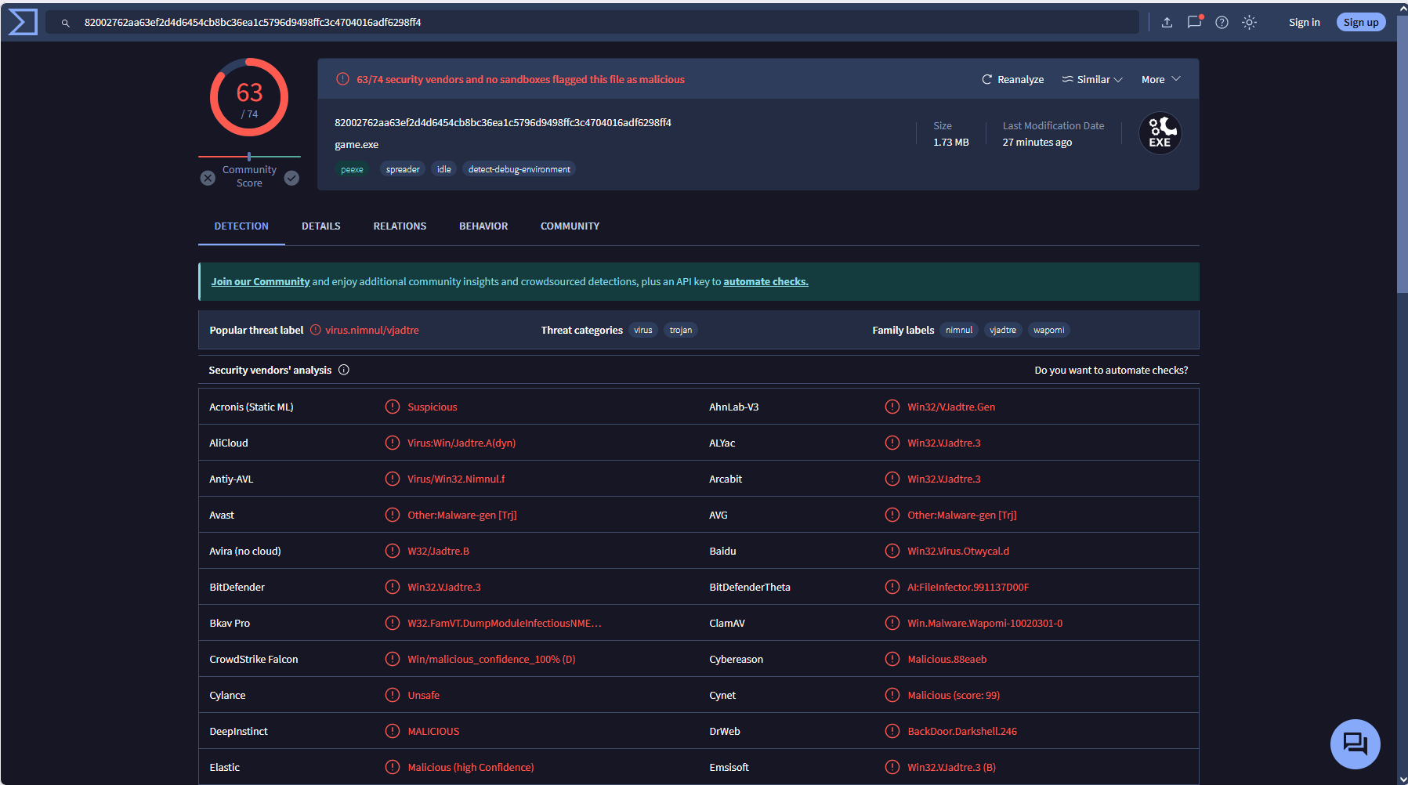The image size is (1408, 785).
Task: Vote negative with community score X
Action: (208, 178)
